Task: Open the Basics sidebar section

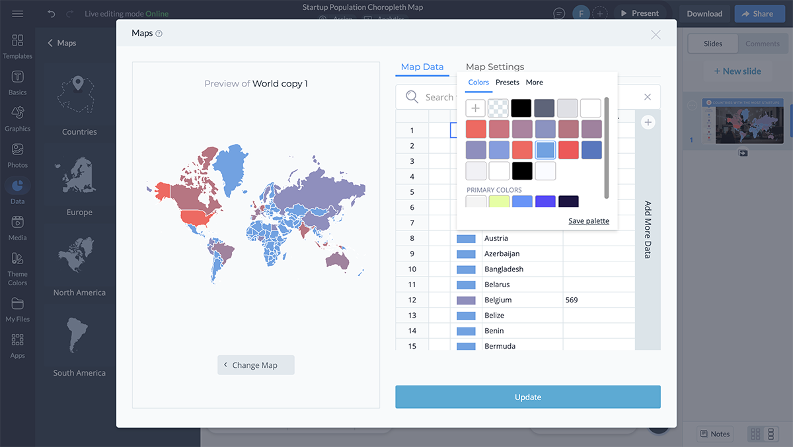Action: (x=17, y=83)
